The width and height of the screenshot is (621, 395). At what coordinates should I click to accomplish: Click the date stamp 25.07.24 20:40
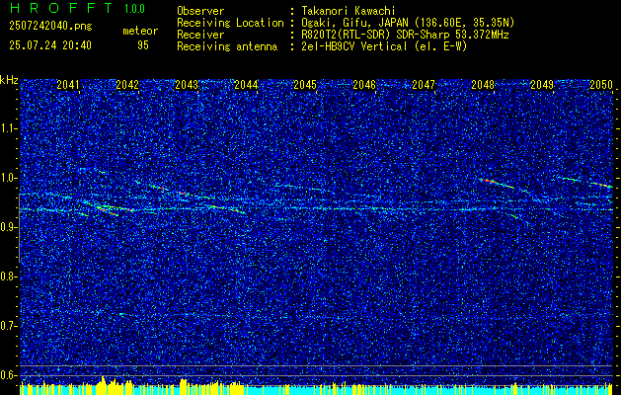[x=50, y=45]
